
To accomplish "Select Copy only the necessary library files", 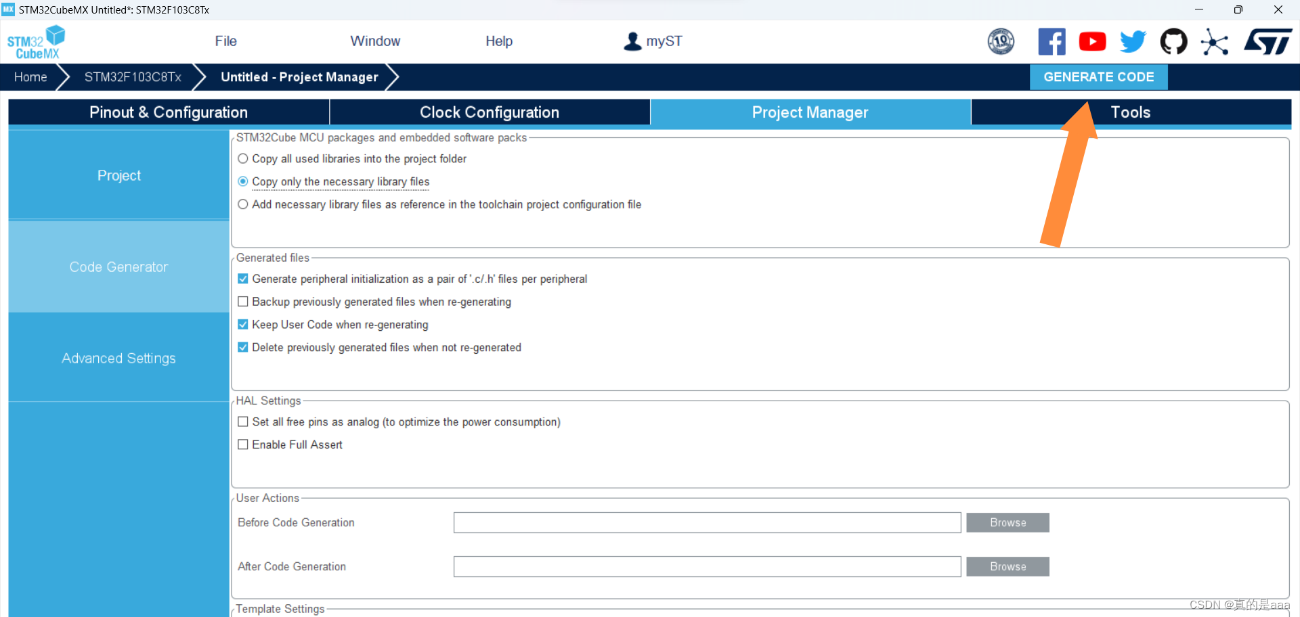I will point(243,181).
